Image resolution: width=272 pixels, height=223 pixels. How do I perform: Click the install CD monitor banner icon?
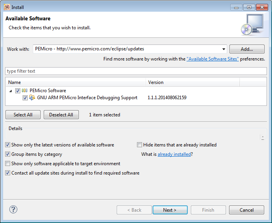[x=251, y=24]
